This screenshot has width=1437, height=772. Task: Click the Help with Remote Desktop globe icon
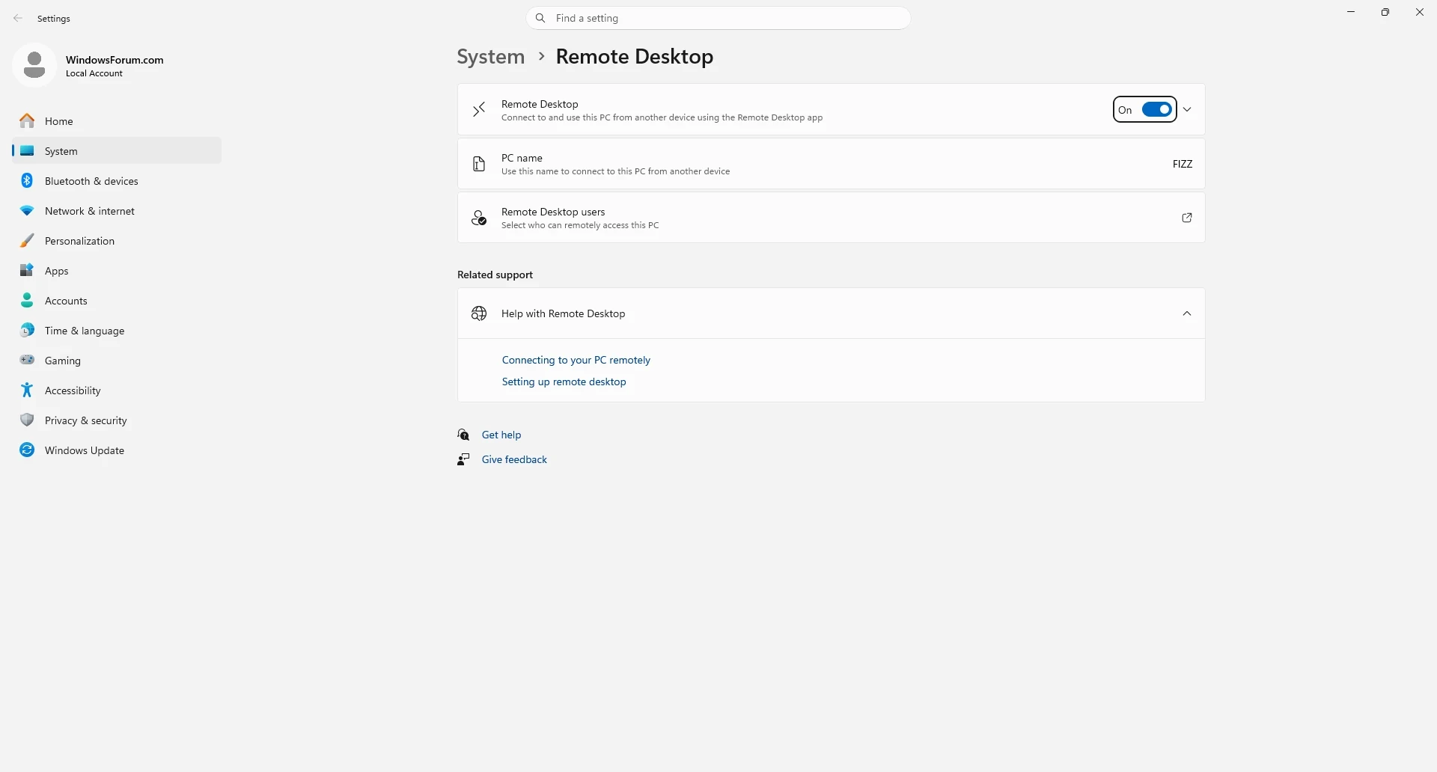479,313
